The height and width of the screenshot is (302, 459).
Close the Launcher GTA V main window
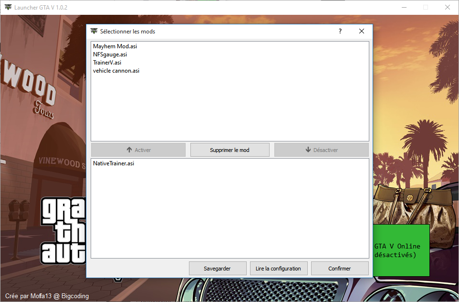(447, 8)
